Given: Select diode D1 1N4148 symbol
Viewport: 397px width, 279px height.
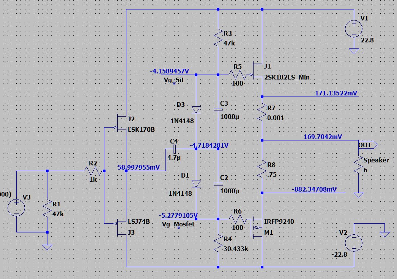Looking at the screenshot, I should pyautogui.click(x=196, y=184).
